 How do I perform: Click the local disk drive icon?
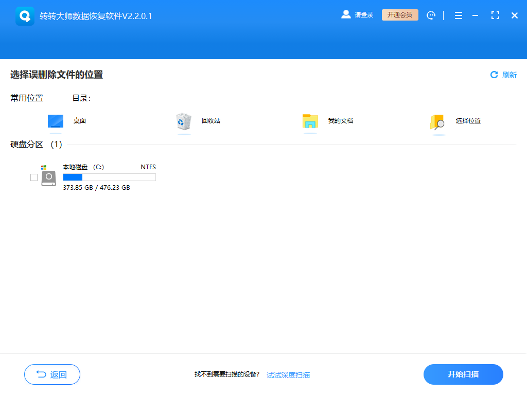[49, 177]
